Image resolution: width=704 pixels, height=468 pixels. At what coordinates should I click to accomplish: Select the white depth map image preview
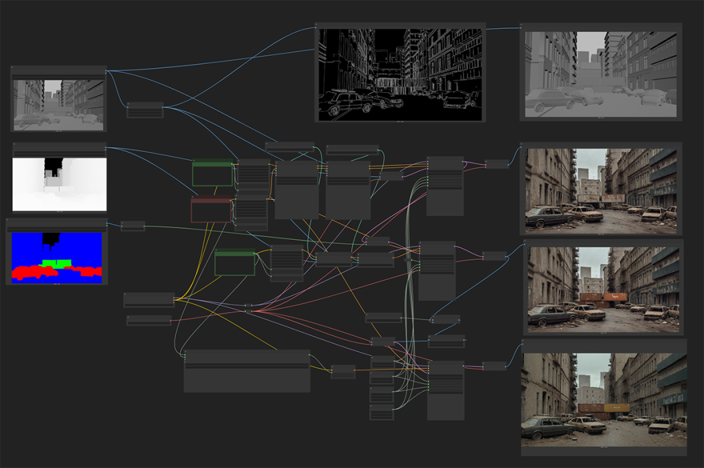pos(59,183)
